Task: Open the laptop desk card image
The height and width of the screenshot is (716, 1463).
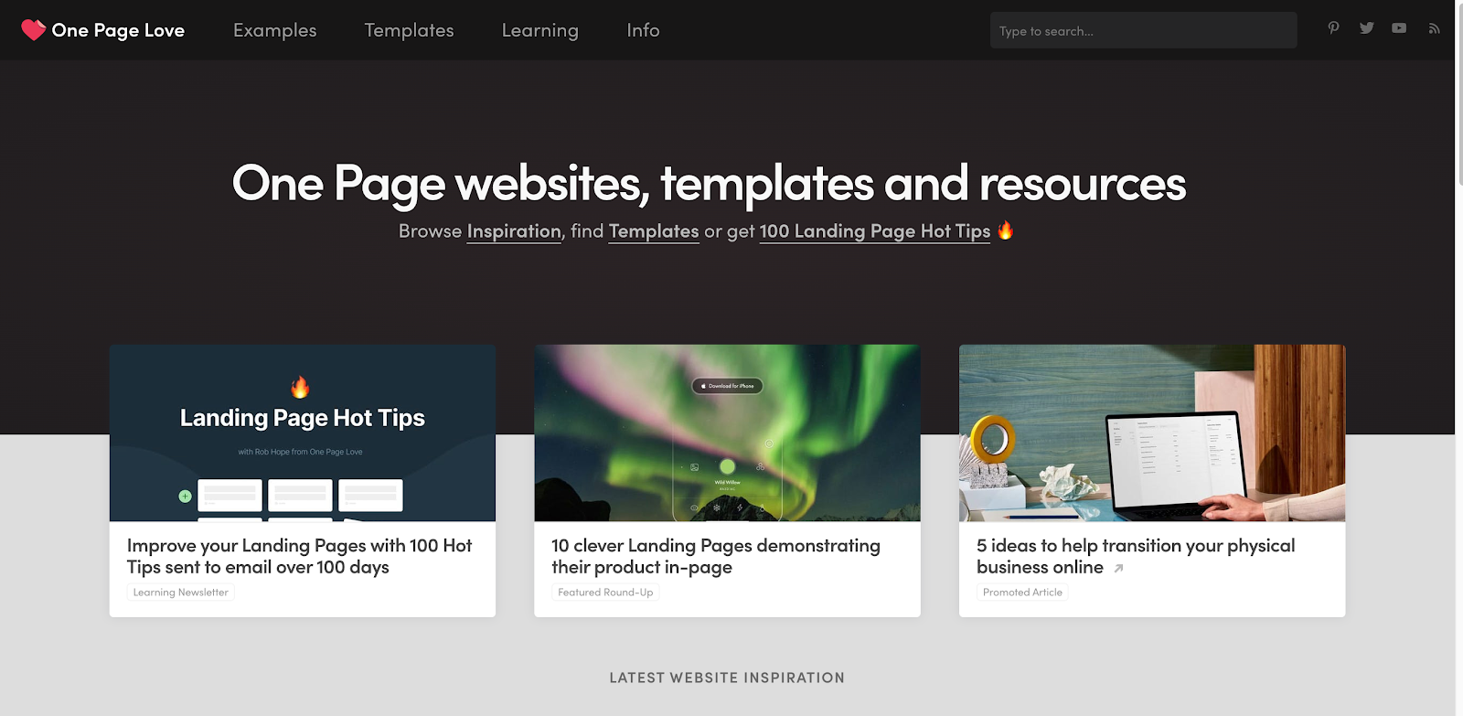Action: click(1152, 433)
